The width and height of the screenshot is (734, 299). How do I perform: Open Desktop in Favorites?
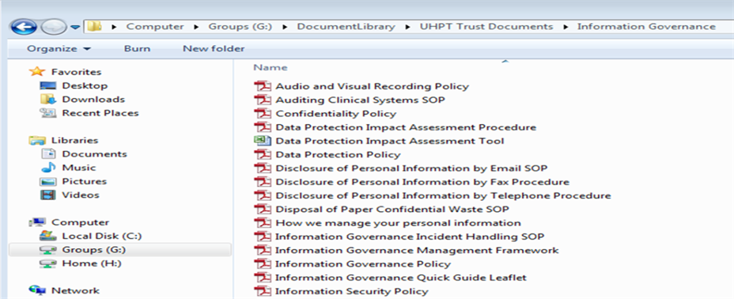pos(85,85)
